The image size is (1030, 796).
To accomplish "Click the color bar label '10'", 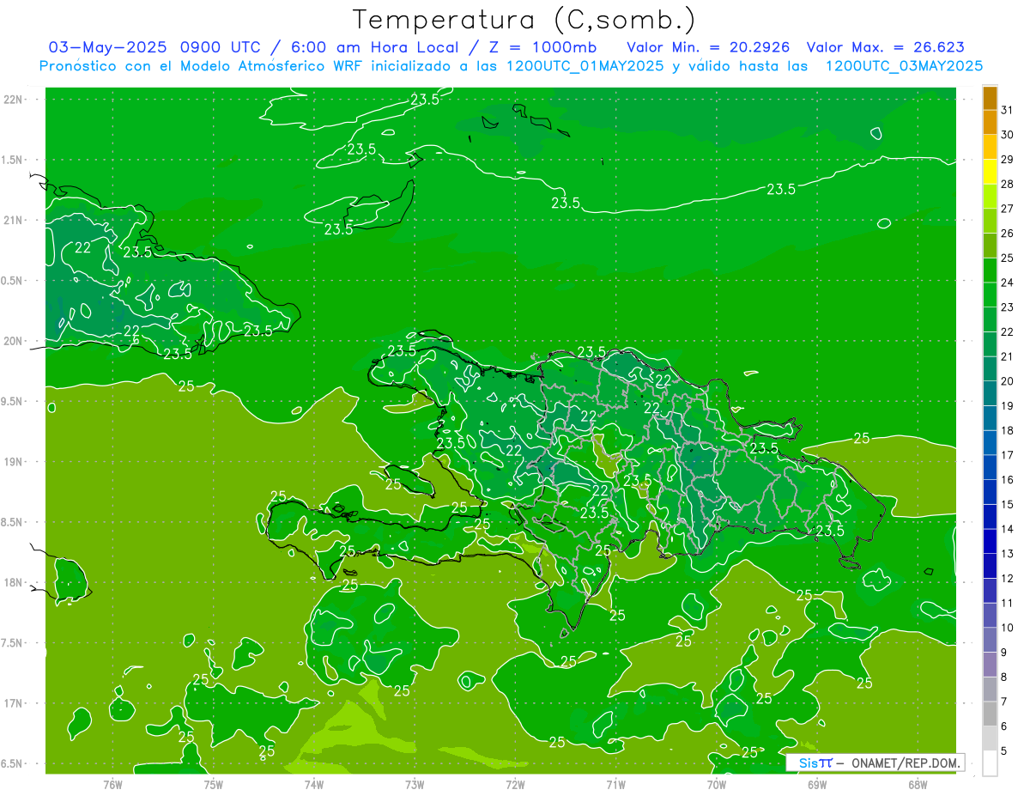I will click(x=1008, y=628).
